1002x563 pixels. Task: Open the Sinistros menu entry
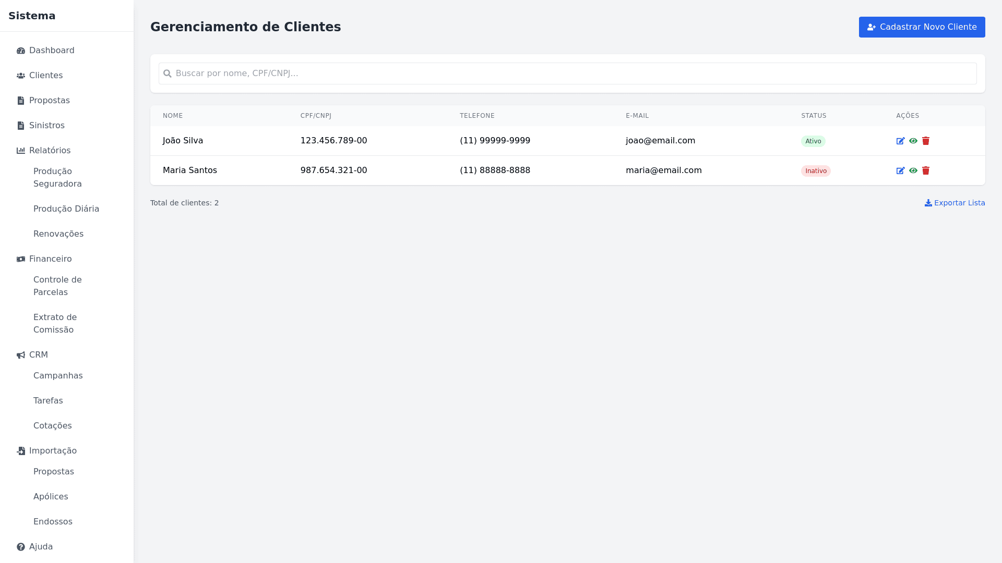tap(46, 125)
